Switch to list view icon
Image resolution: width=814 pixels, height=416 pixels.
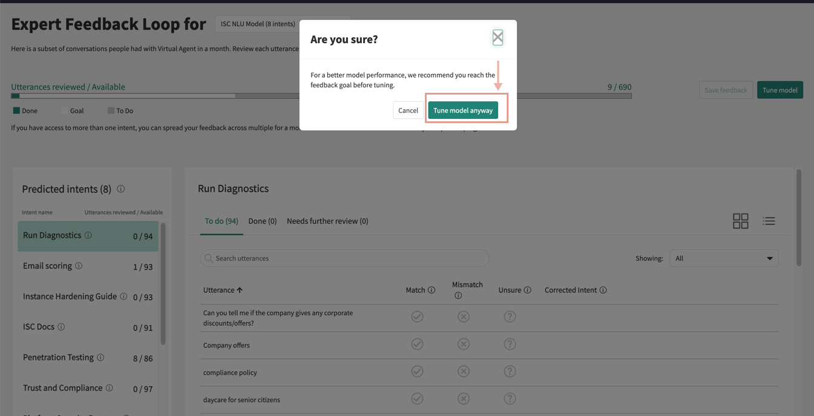click(x=769, y=221)
